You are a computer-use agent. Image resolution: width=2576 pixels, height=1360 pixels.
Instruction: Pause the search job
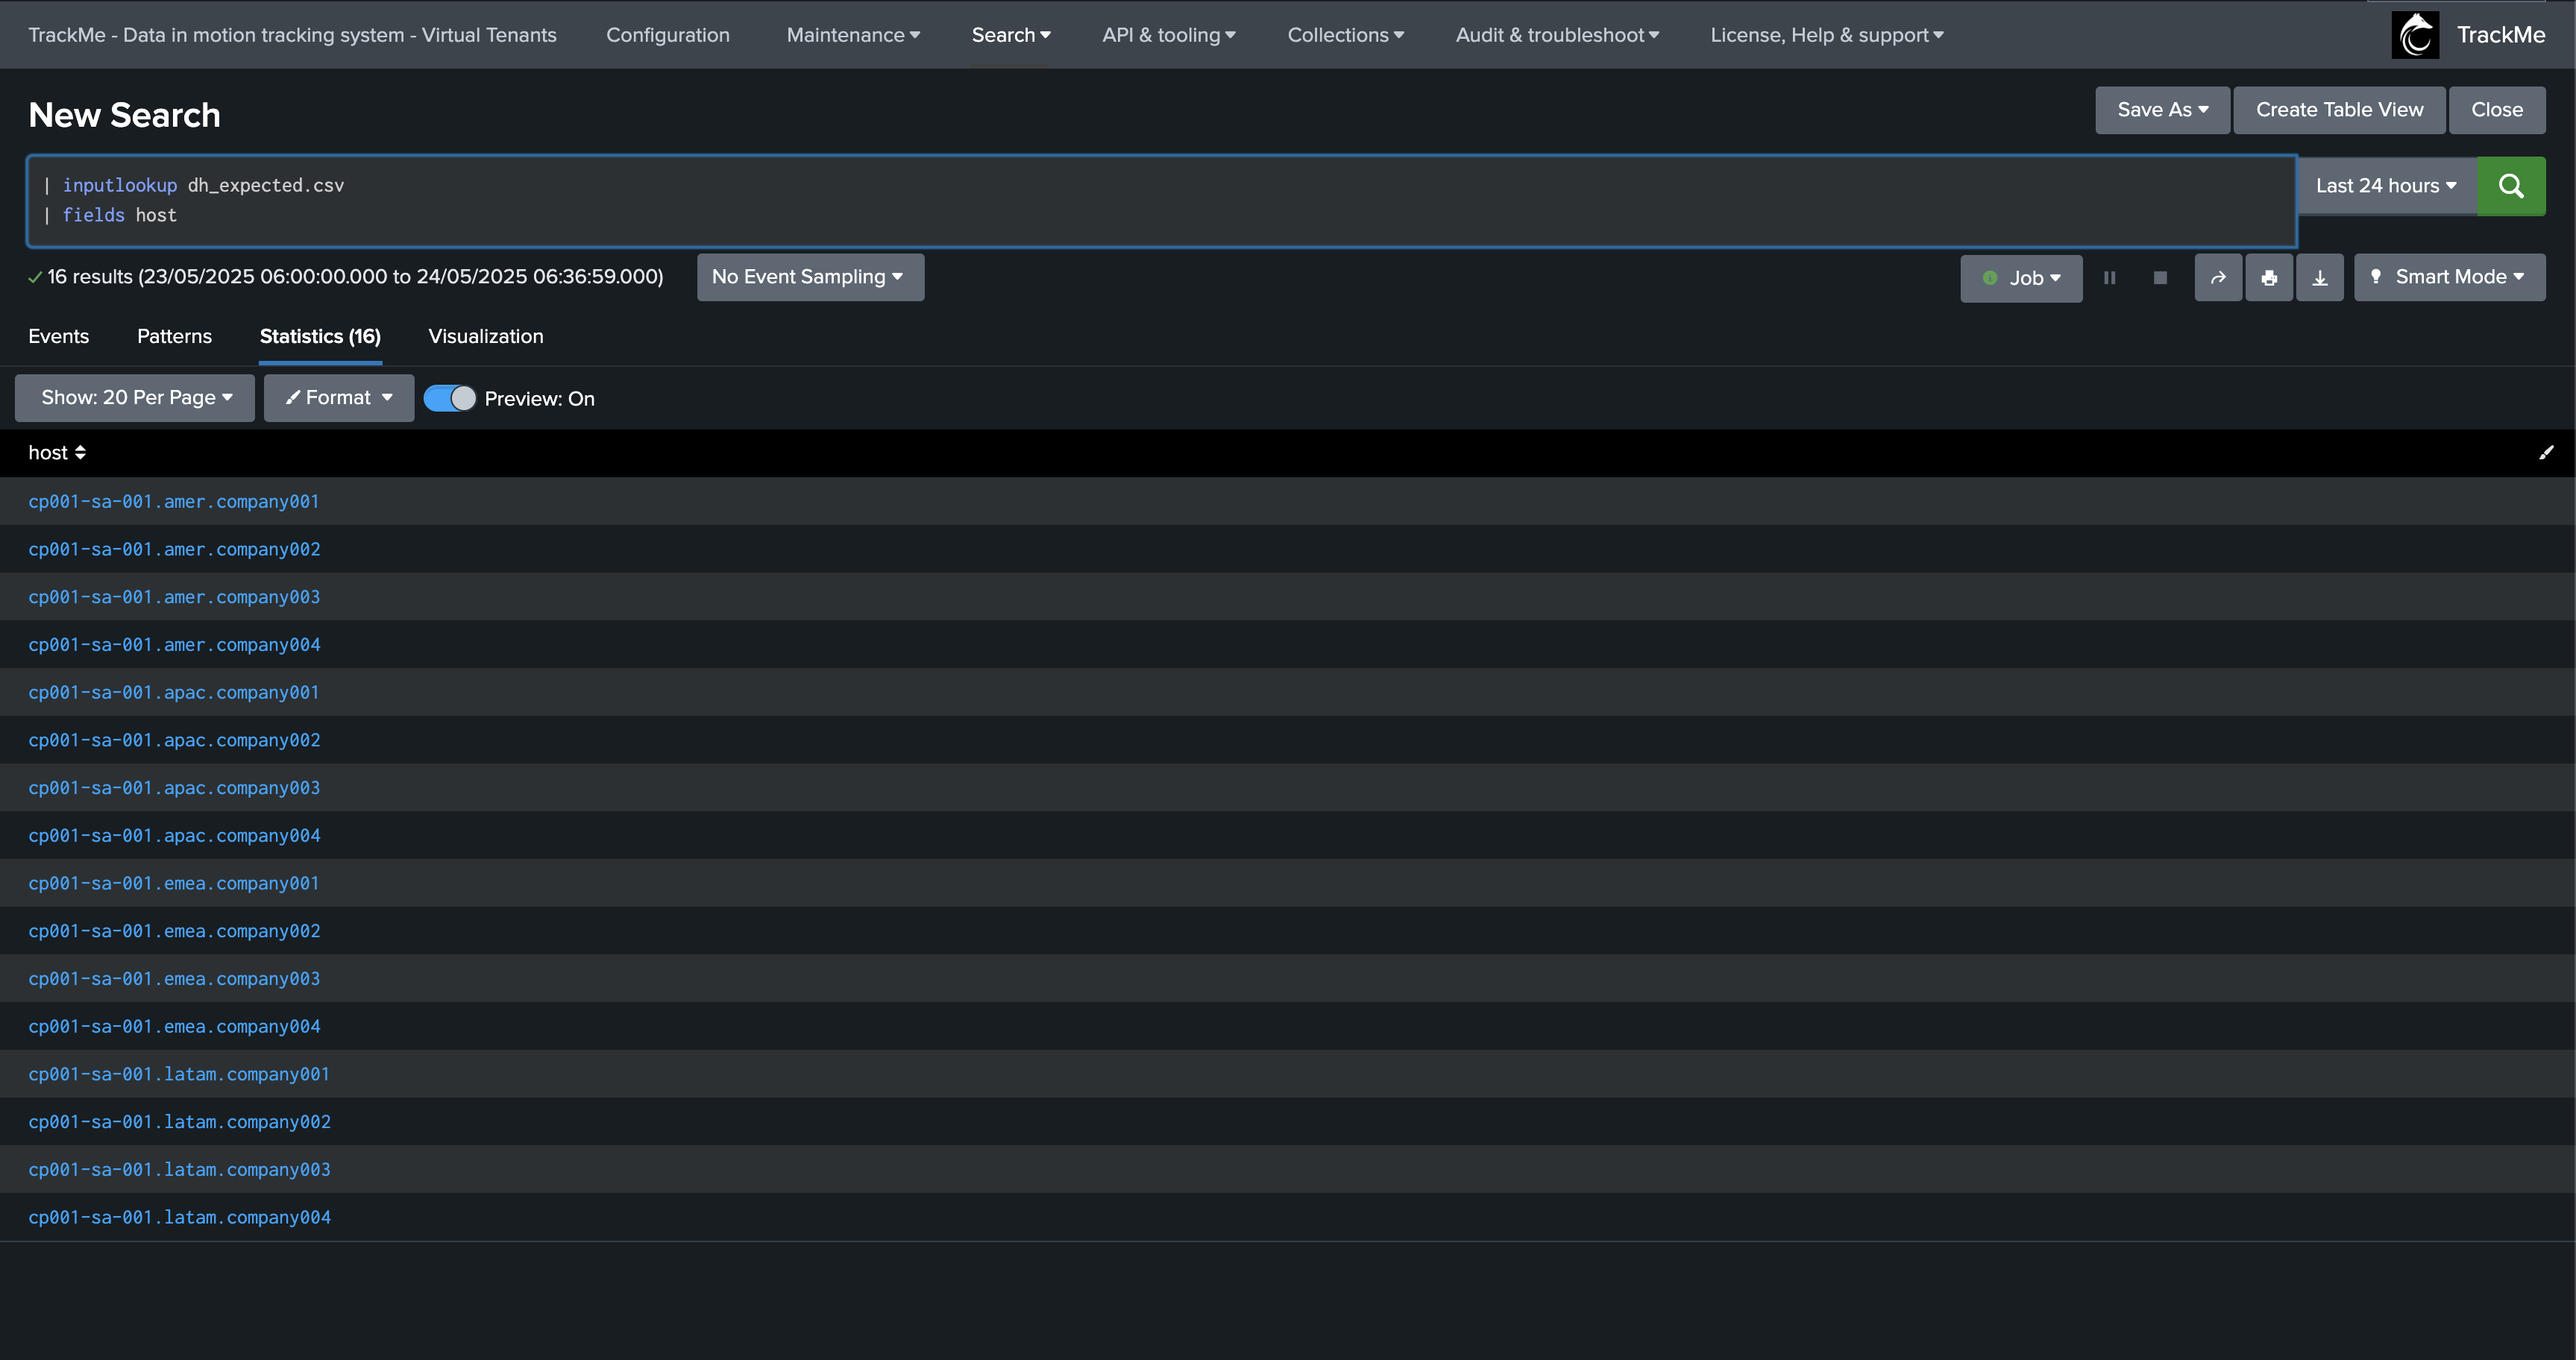click(x=2109, y=278)
